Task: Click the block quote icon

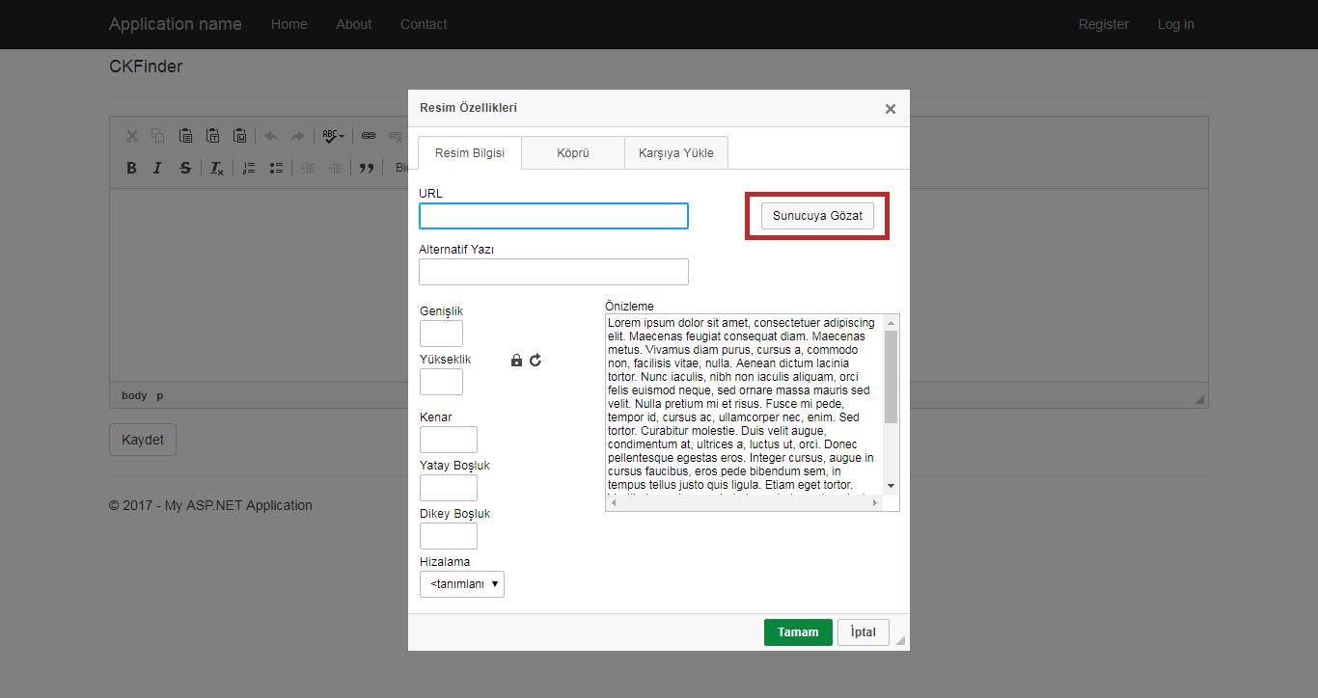Action: coord(366,168)
